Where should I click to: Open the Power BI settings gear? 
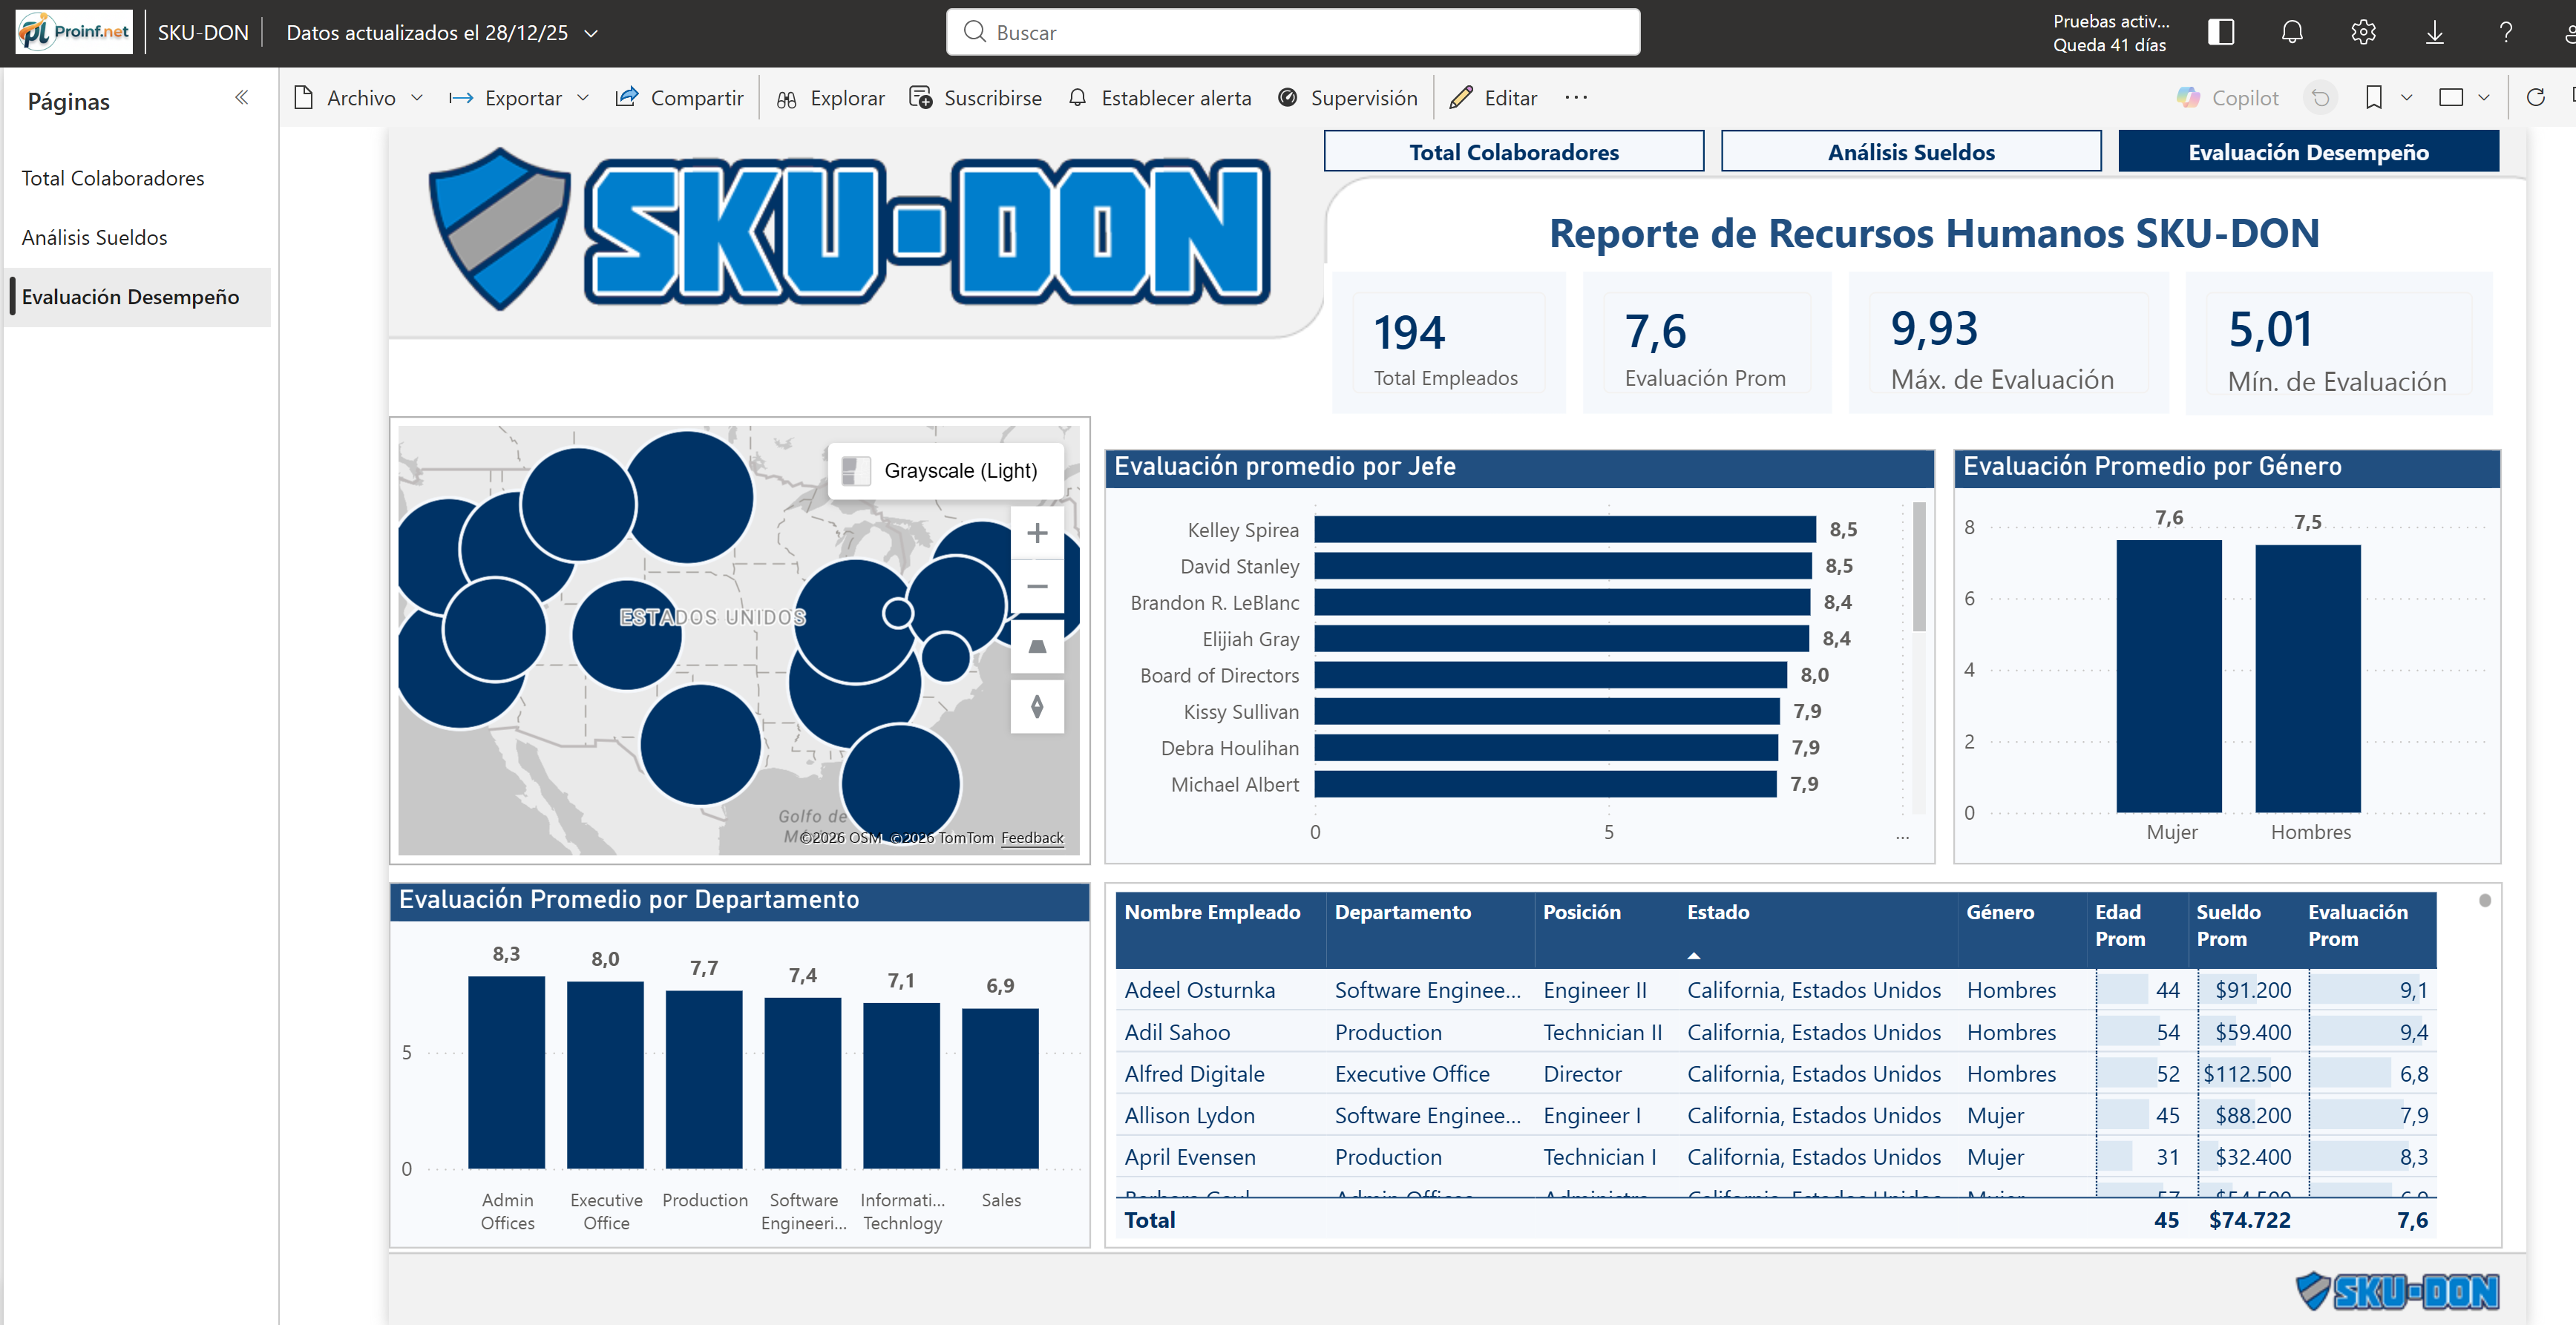2363,31
